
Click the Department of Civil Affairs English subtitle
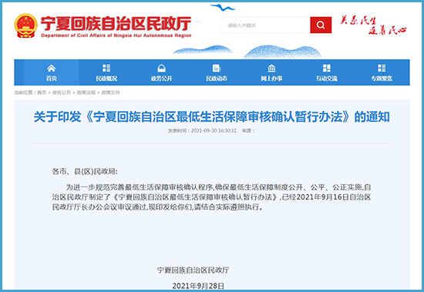tap(116, 35)
